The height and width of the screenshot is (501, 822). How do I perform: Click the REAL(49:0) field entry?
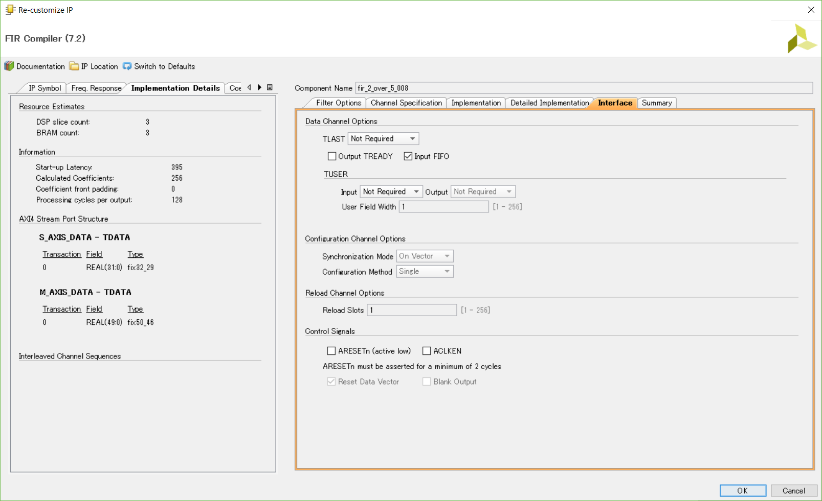pyautogui.click(x=104, y=322)
